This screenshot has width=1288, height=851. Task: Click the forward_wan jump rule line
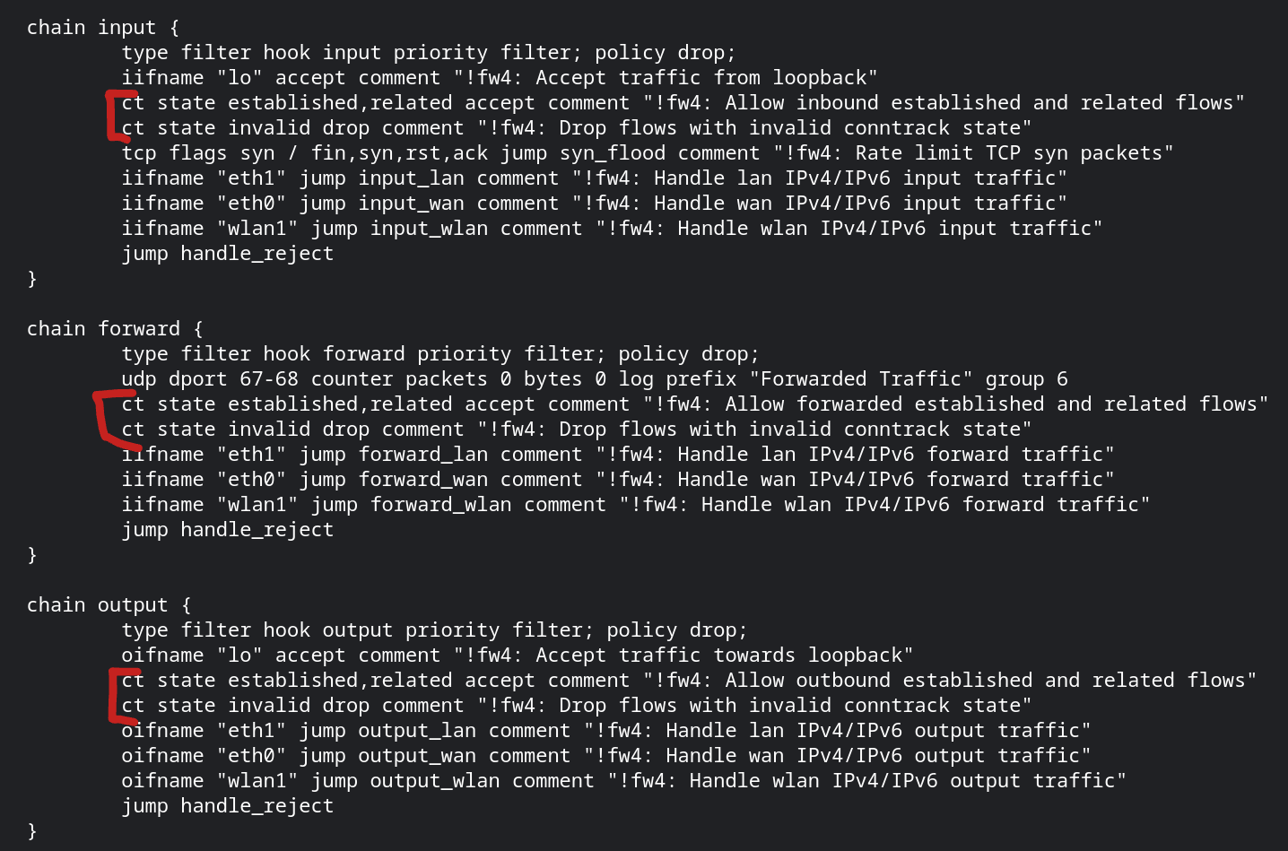click(x=618, y=480)
